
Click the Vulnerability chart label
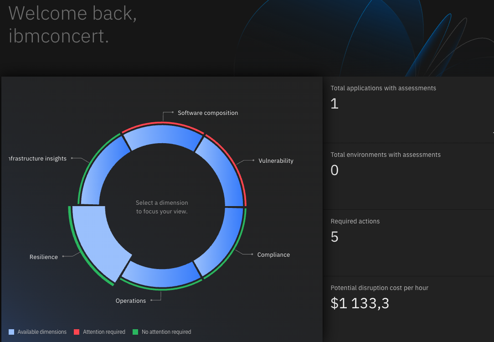pos(276,161)
